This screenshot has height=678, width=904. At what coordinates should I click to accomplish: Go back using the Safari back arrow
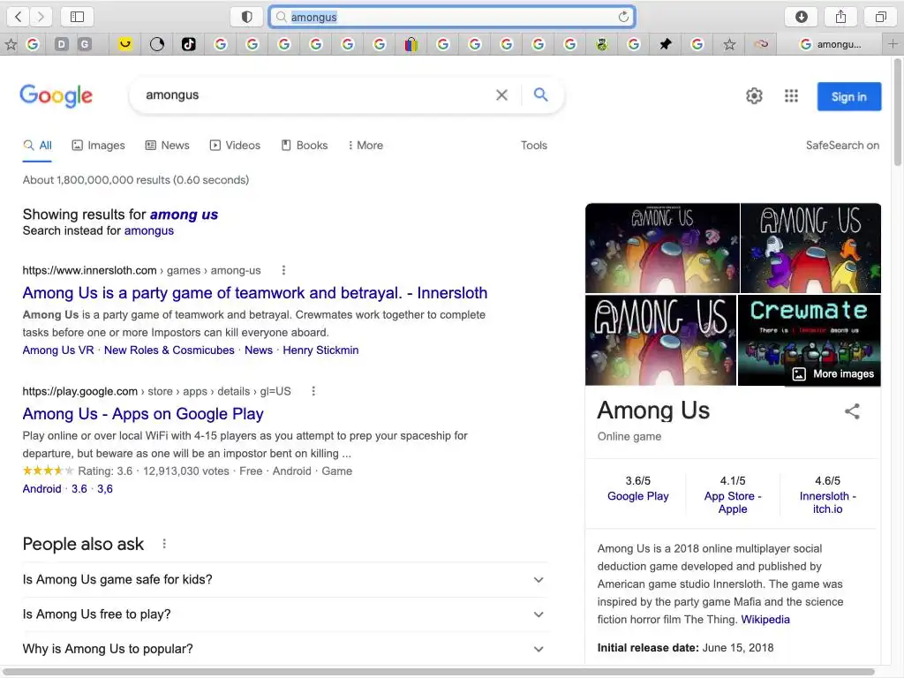tap(18, 17)
